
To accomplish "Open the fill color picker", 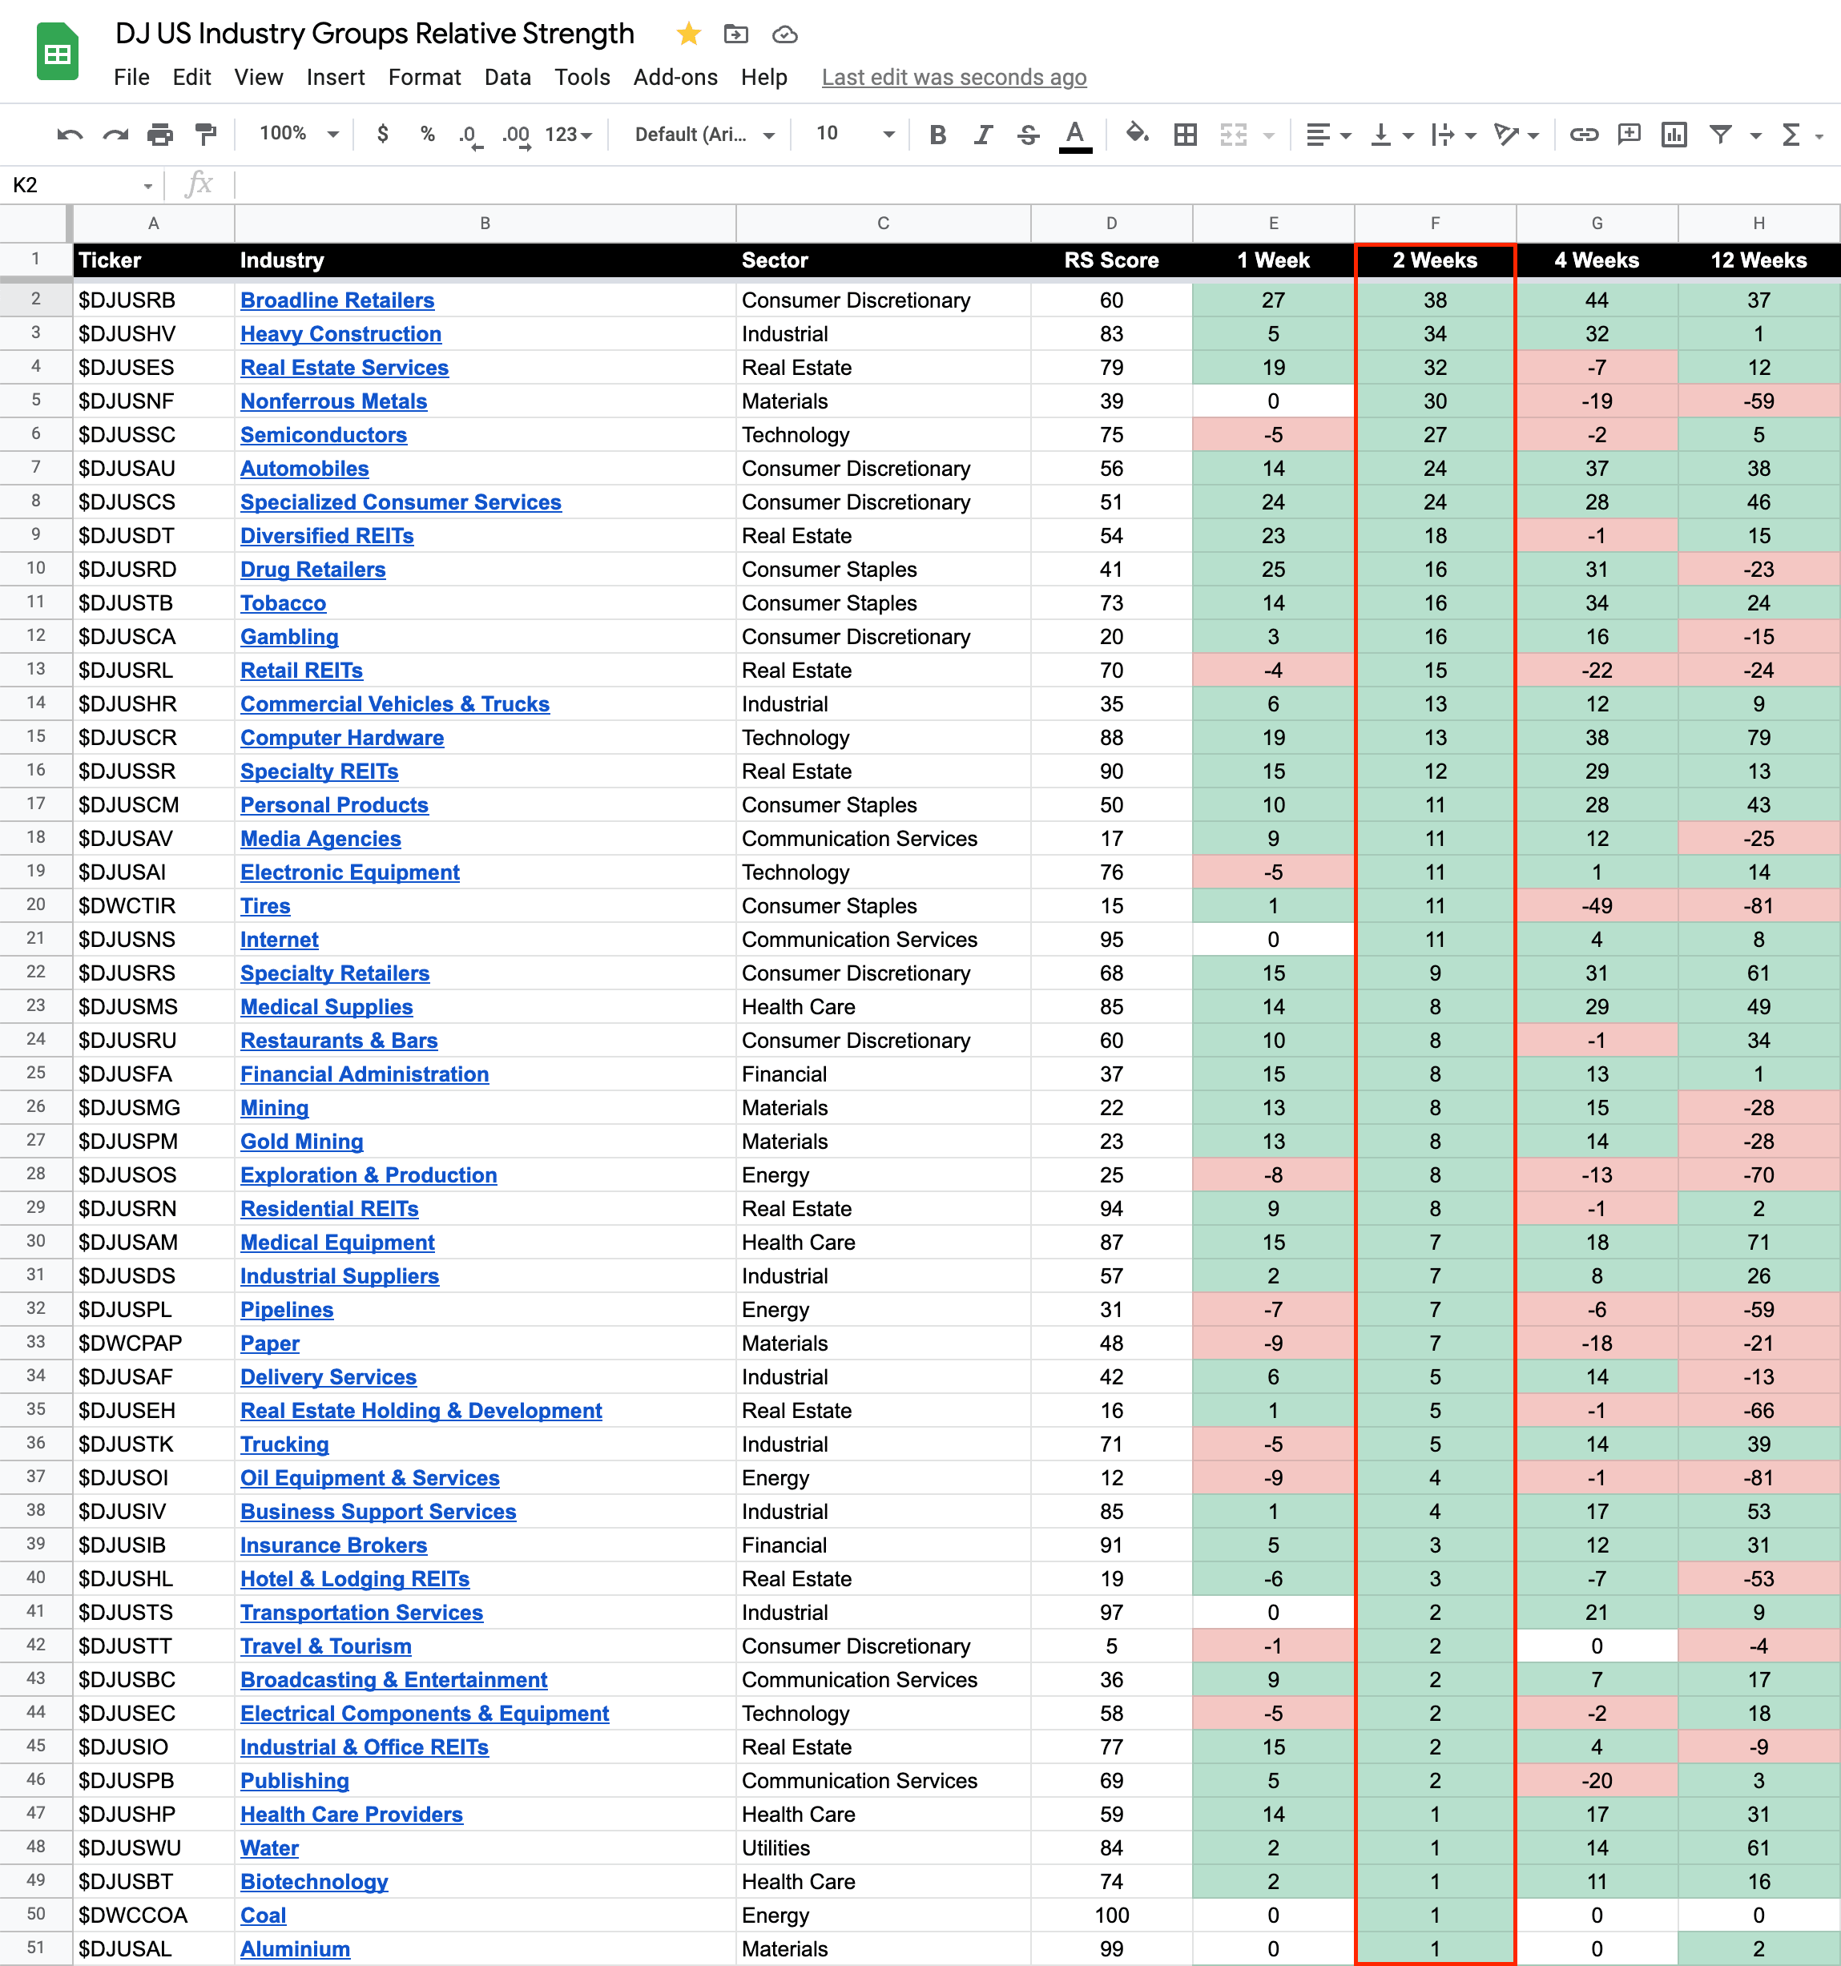I will coord(1136,135).
